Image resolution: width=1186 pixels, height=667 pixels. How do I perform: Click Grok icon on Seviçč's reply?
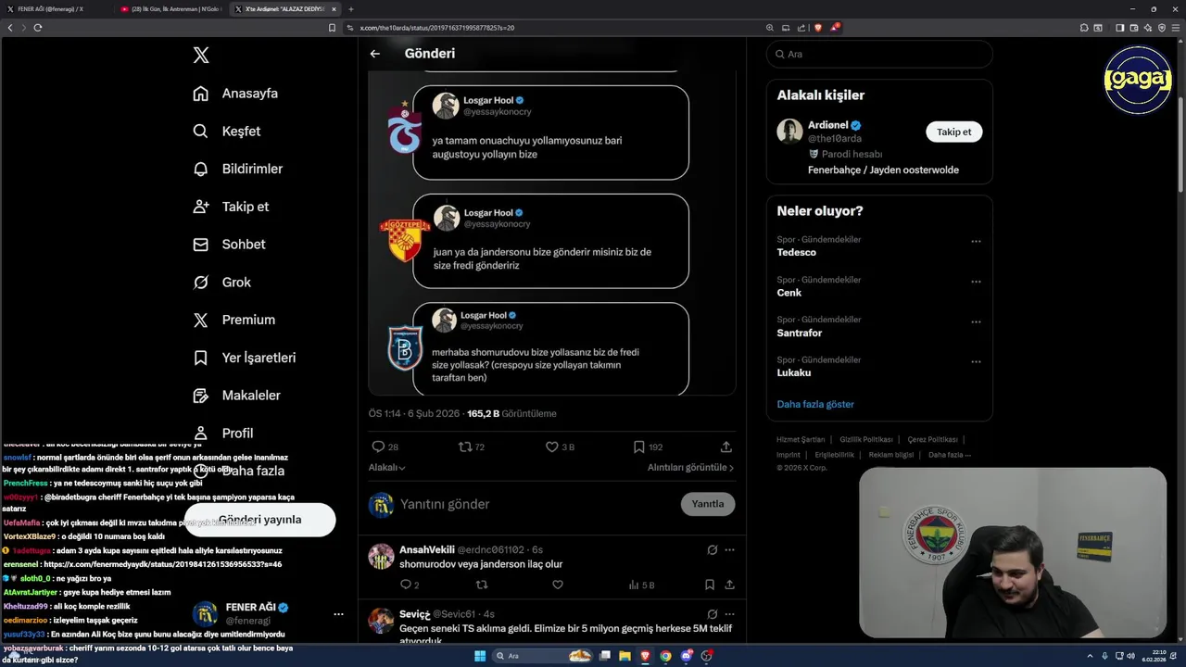pos(712,614)
